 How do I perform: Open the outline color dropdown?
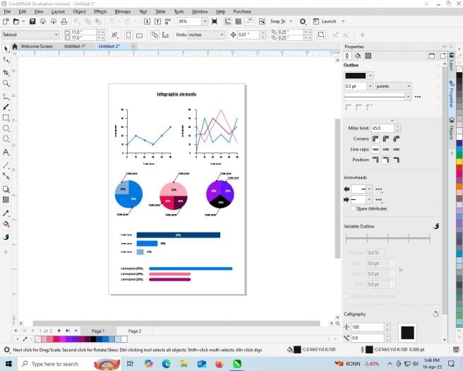[x=371, y=76]
